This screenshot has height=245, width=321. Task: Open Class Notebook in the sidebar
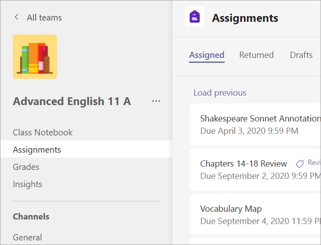[43, 132]
